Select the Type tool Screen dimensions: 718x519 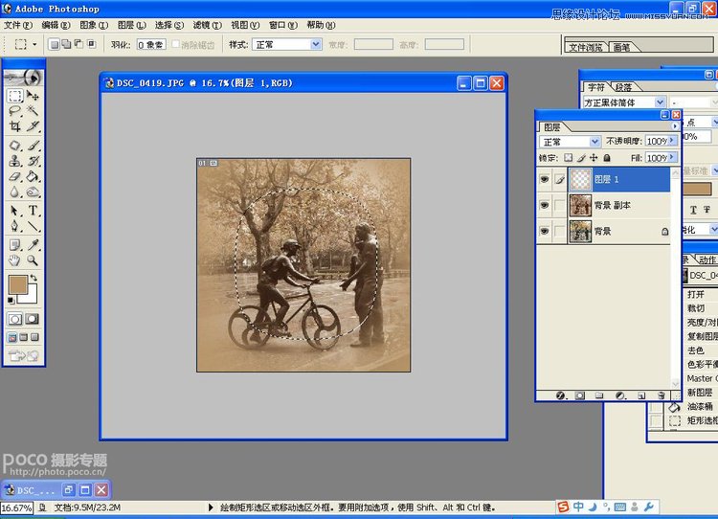(33, 211)
